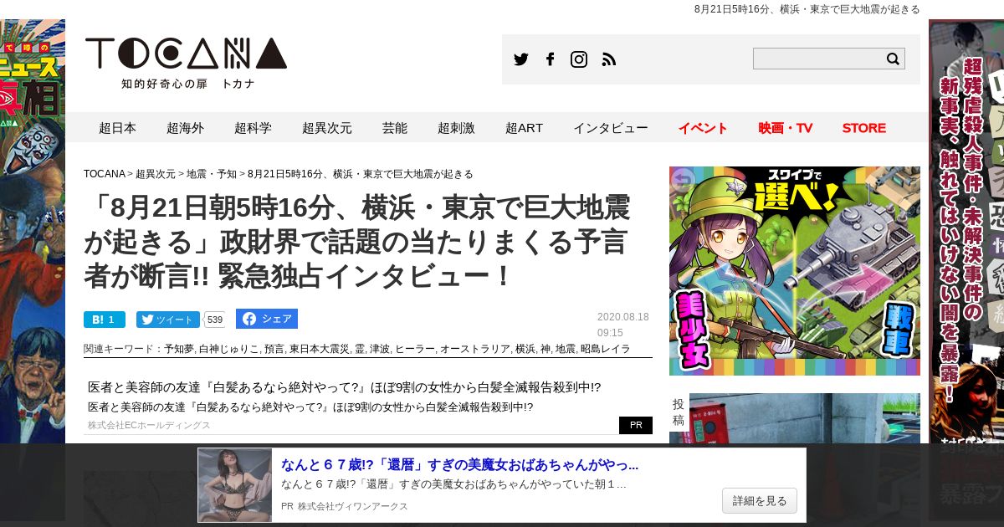1004x527 pixels.
Task: Open the インタビュー menu item
Action: pos(611,128)
